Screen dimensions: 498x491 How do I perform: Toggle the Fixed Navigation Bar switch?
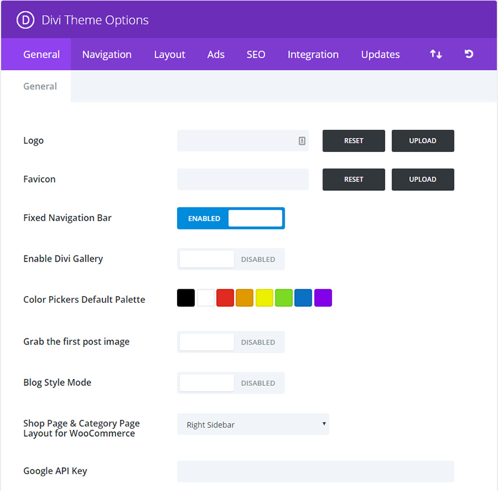tap(231, 218)
